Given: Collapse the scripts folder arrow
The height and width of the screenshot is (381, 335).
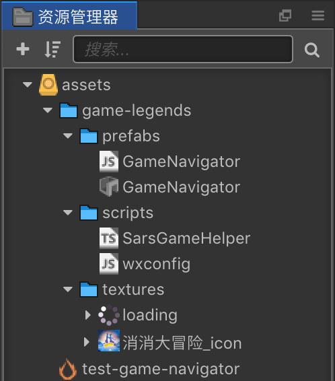Looking at the screenshot, I should click(x=68, y=213).
